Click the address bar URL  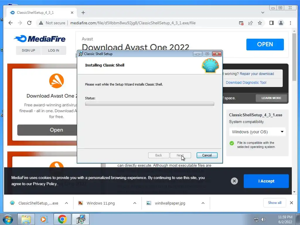pyautogui.click(x=133, y=23)
